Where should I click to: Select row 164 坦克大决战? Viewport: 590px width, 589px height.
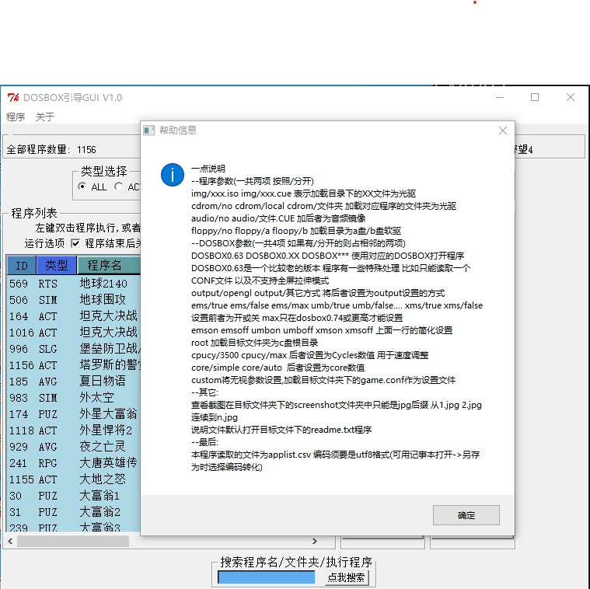pyautogui.click(x=73, y=316)
